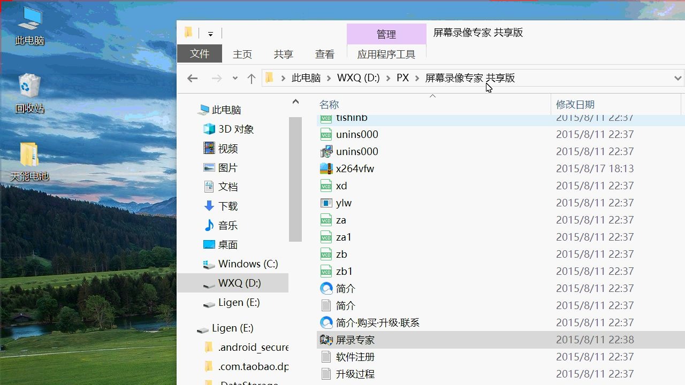
Task: Click the navigation pane scrollbar thumb
Action: pyautogui.click(x=295, y=179)
